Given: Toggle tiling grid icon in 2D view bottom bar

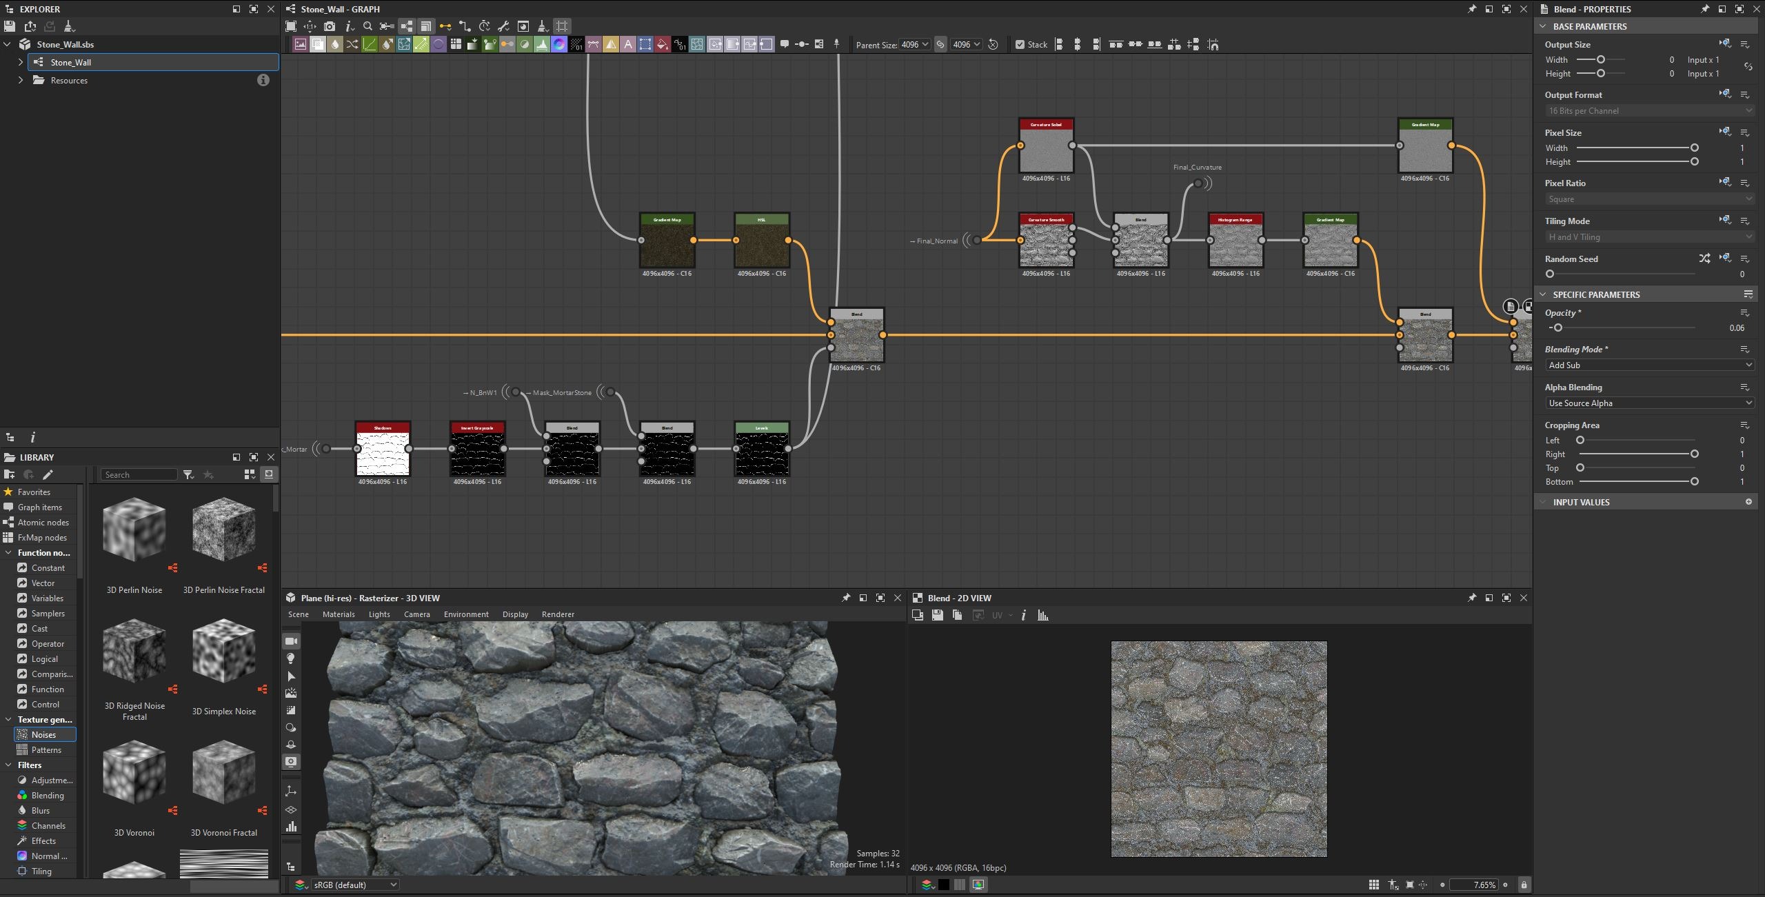Looking at the screenshot, I should pyautogui.click(x=1373, y=885).
